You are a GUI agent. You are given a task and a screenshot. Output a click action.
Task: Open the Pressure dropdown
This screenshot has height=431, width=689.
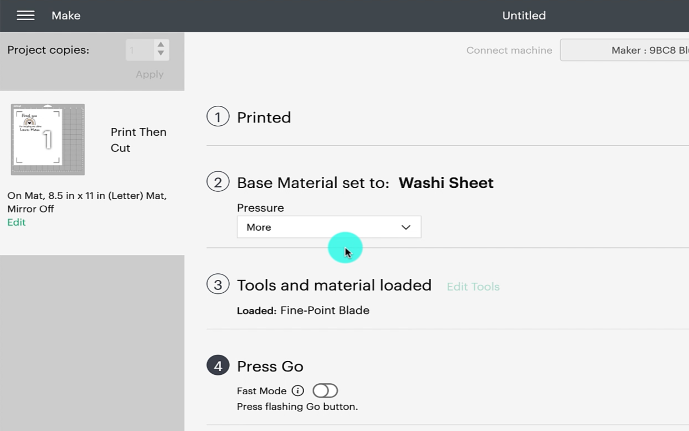[x=329, y=227]
